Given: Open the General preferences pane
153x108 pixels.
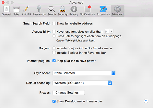Looking at the screenshot, I should click(6, 11).
